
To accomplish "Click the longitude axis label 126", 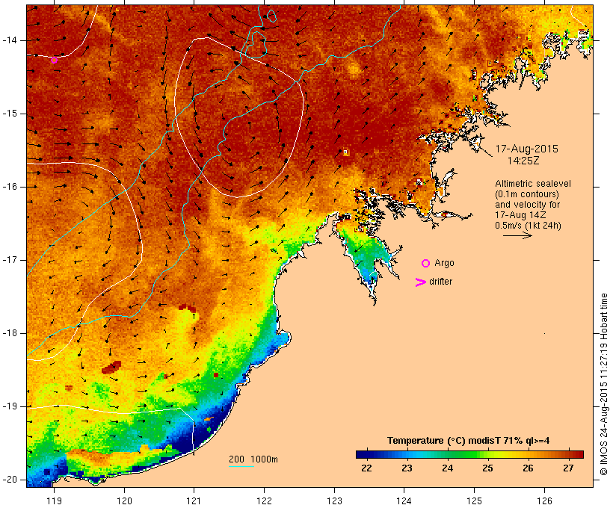I will (544, 501).
